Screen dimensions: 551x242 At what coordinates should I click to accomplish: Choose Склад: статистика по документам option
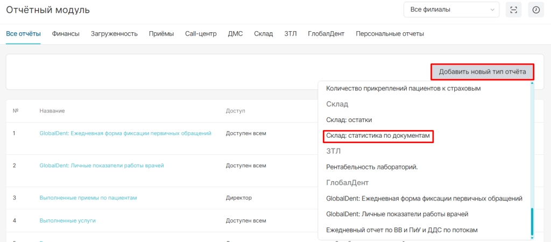(x=378, y=136)
